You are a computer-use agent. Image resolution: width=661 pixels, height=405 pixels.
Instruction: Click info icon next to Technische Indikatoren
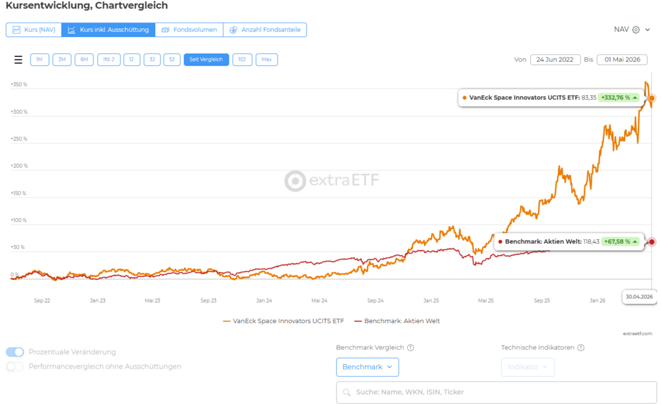[581, 348]
